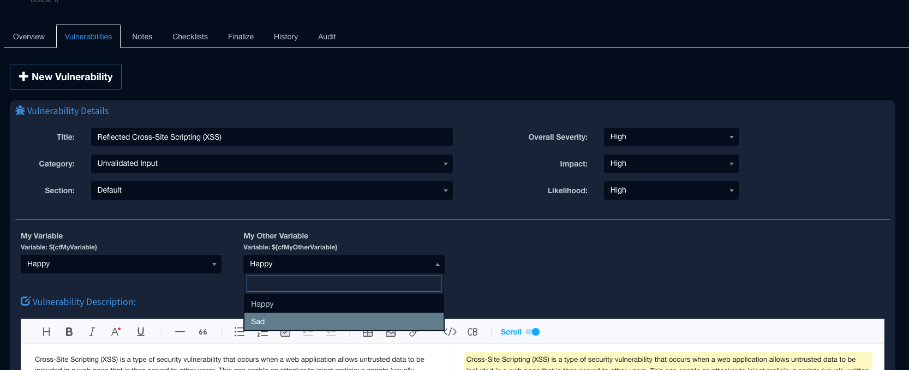
Task: Open the Section dropdown
Action: point(272,190)
